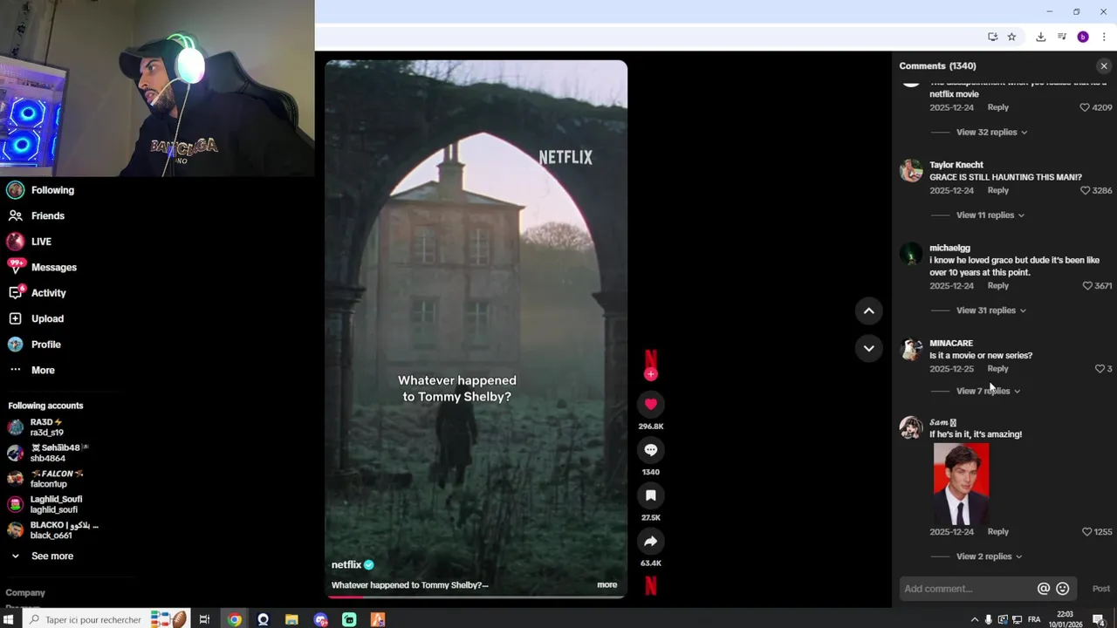Open File Explorer from taskbar
The image size is (1117, 628).
coord(291,620)
